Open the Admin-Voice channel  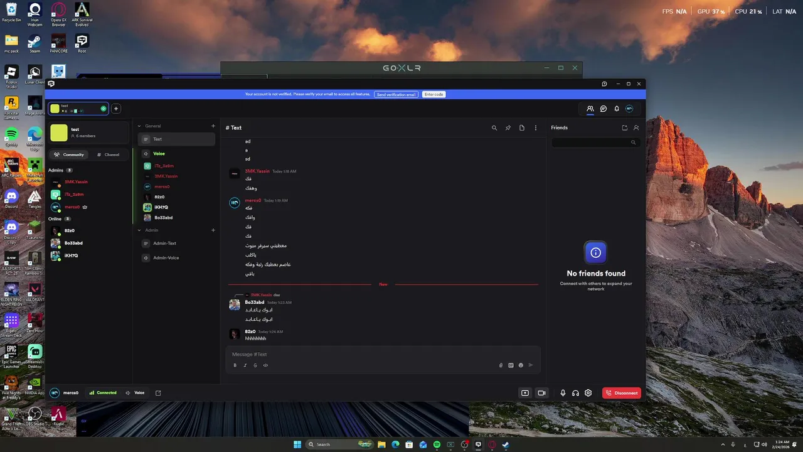[176, 257]
